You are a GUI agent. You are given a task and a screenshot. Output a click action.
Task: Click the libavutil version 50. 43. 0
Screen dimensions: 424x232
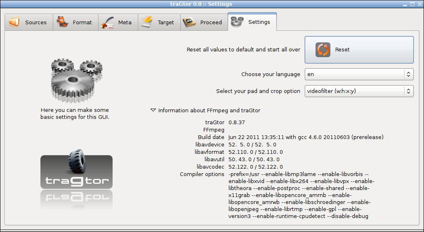pos(254,160)
